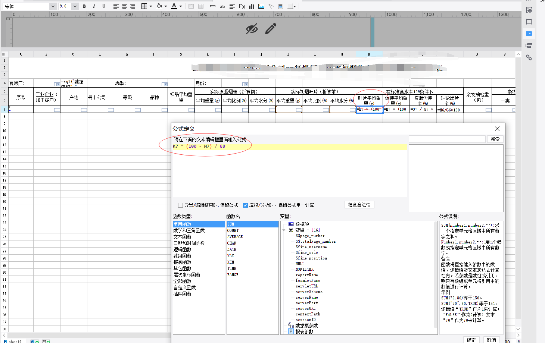
Task: Select the 数据集参数 tree item
Action: click(306, 325)
